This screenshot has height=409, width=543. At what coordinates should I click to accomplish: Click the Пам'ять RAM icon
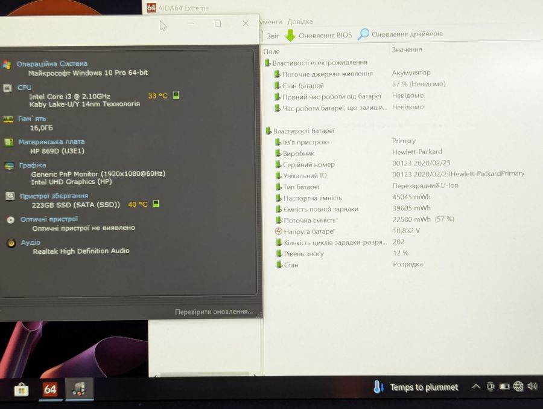pos(8,120)
